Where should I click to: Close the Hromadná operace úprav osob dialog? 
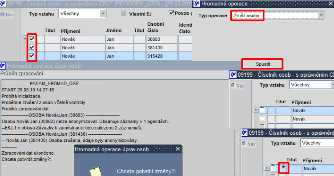178,149
